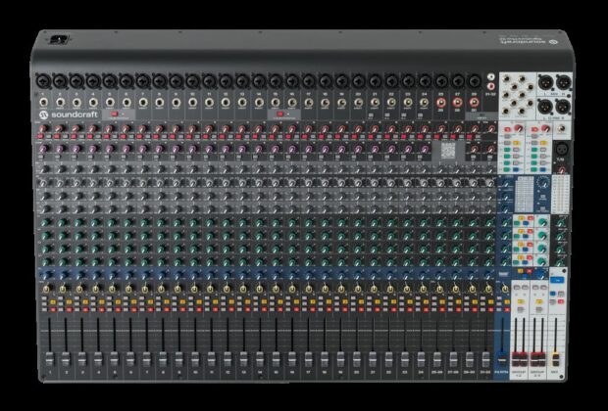Click the channel 12 quarter-inch insert jack
Viewport: 608px width, 411px height.
click(226, 103)
